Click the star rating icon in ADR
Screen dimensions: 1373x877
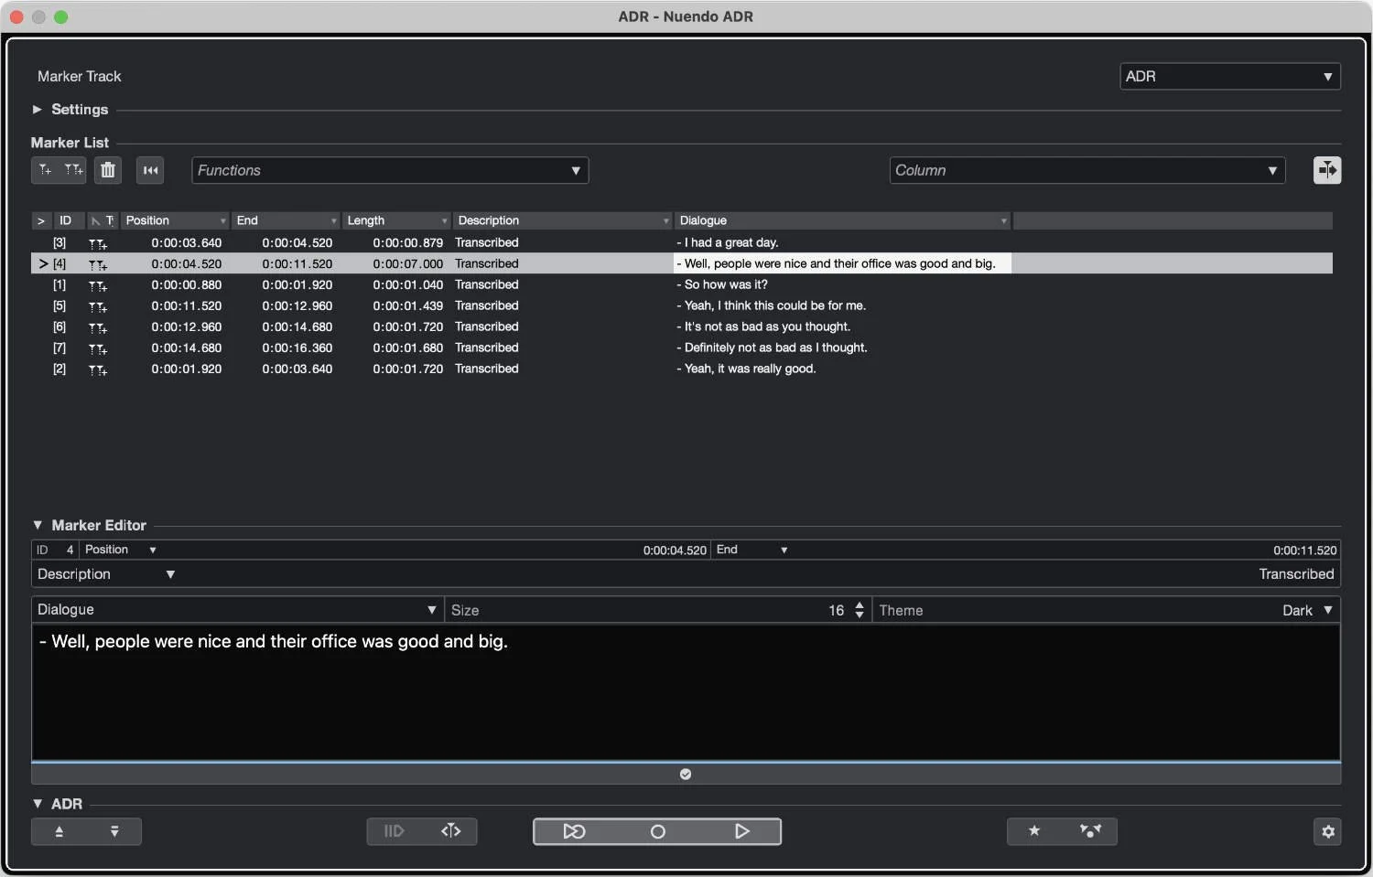click(1034, 831)
